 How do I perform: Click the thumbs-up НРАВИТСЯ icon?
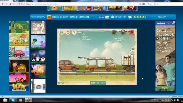(x=112, y=17)
